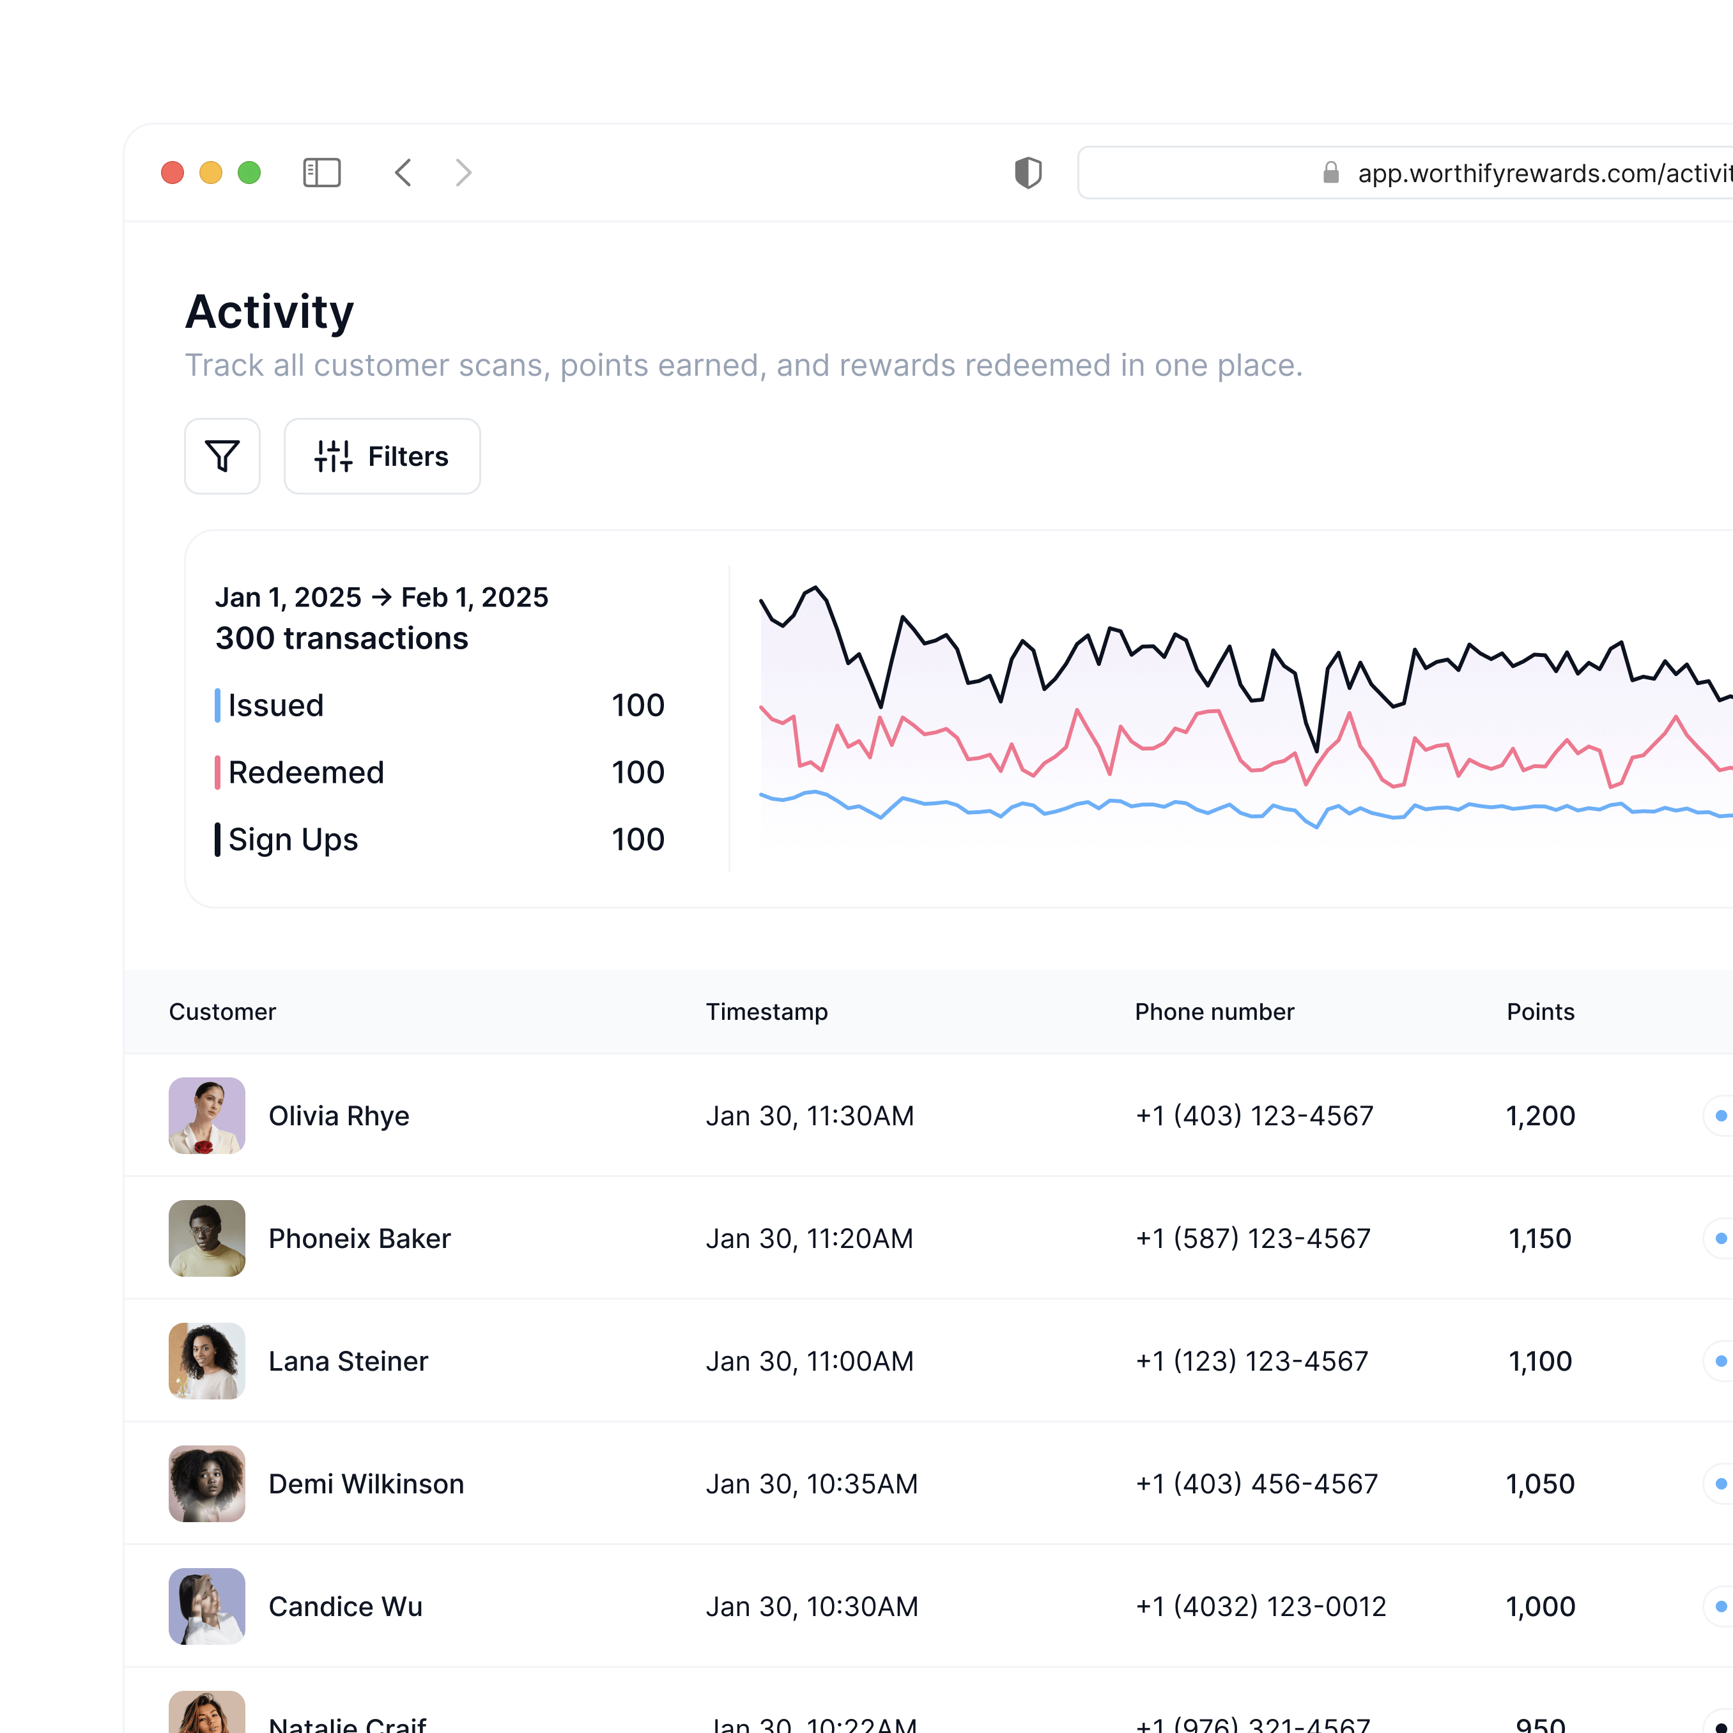Toggle the switch on Phoneix Baker's row
1733x1733 pixels.
tap(1720, 1239)
